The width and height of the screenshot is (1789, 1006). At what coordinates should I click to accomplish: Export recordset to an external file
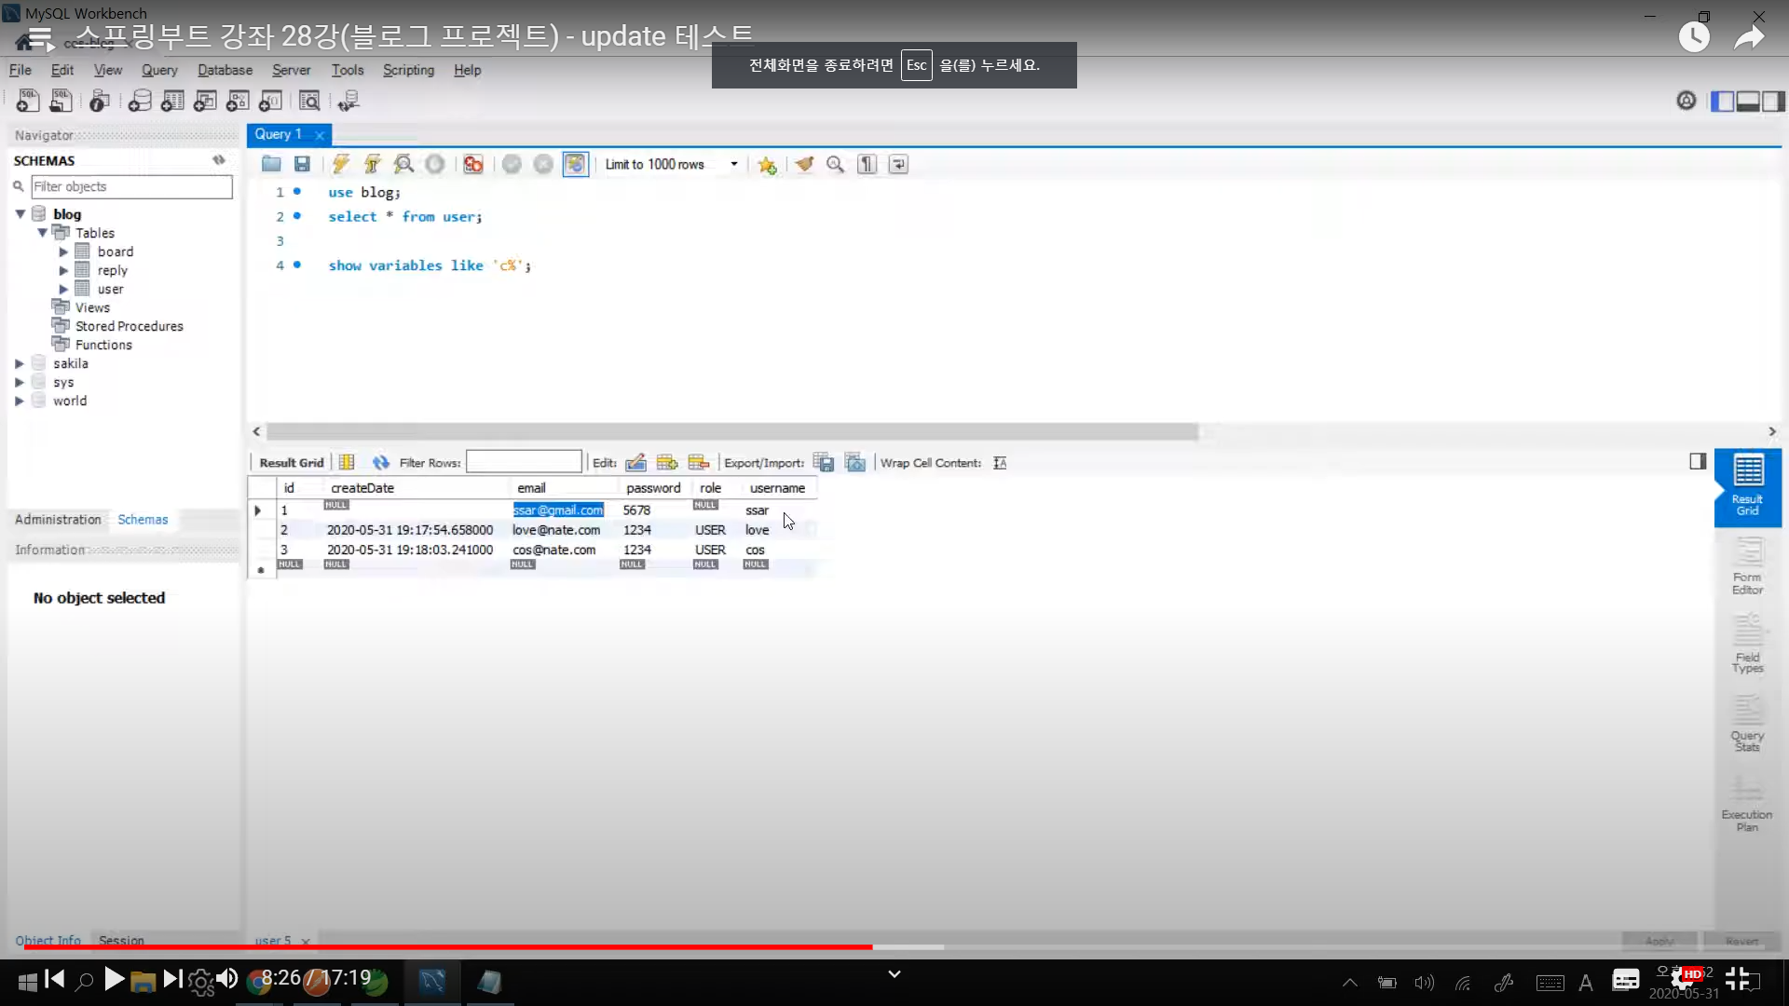pos(824,463)
